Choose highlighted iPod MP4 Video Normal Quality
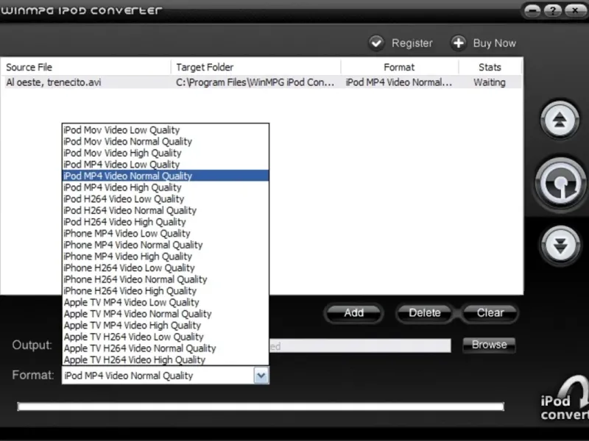The height and width of the screenshot is (441, 589). tap(165, 176)
